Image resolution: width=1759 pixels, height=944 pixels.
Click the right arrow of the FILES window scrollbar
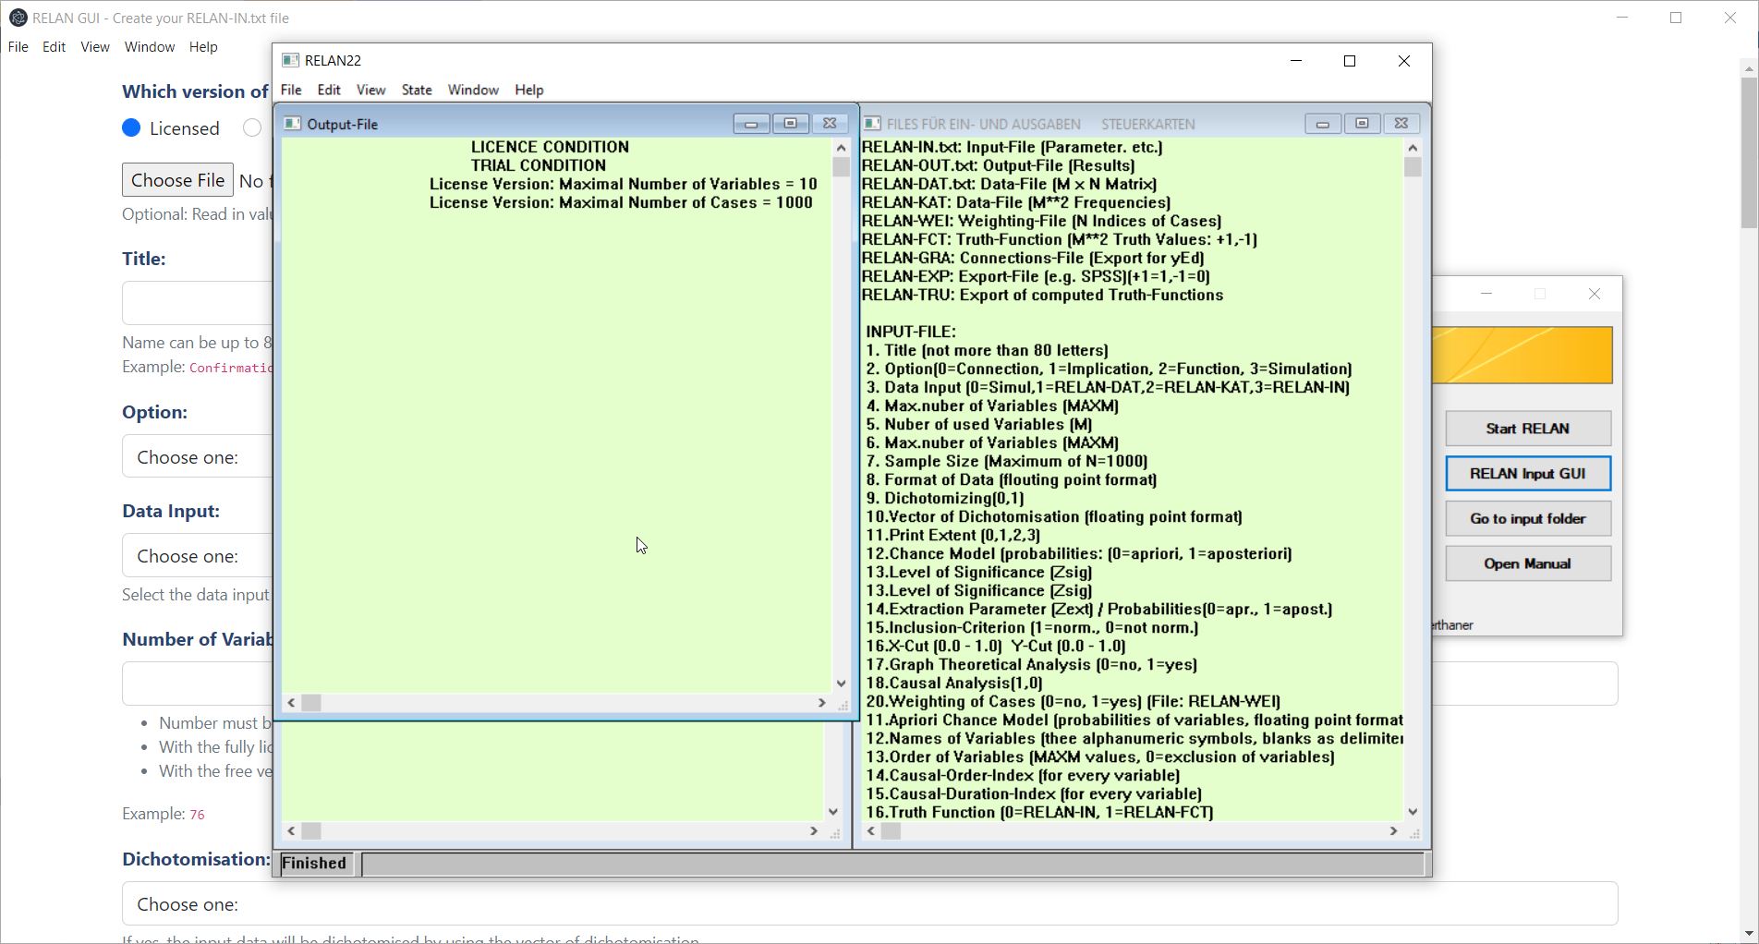1393,831
